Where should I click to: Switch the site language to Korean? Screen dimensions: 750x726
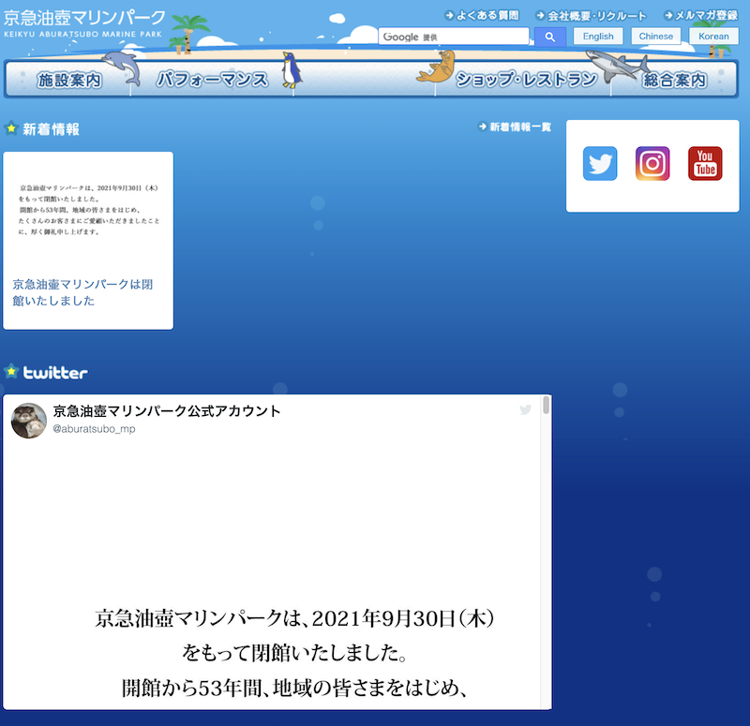click(713, 37)
